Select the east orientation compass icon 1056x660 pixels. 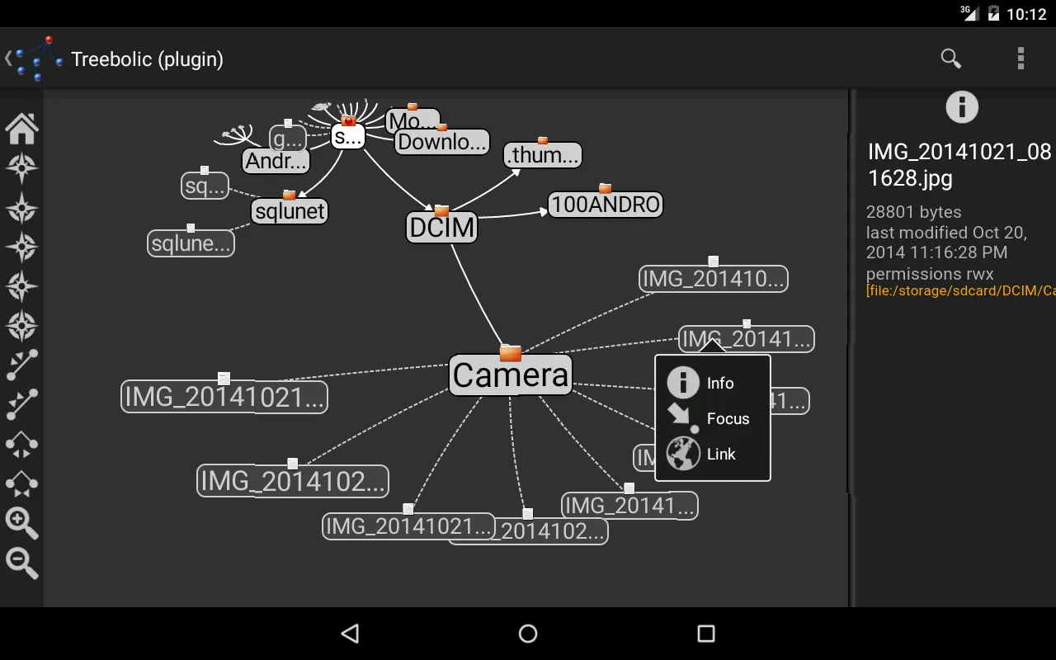[22, 247]
